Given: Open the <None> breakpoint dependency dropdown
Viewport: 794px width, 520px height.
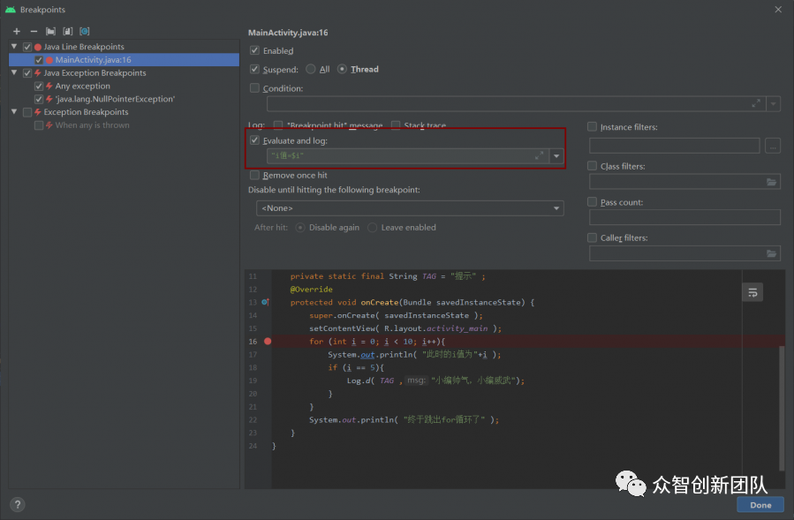Looking at the screenshot, I should pyautogui.click(x=410, y=208).
